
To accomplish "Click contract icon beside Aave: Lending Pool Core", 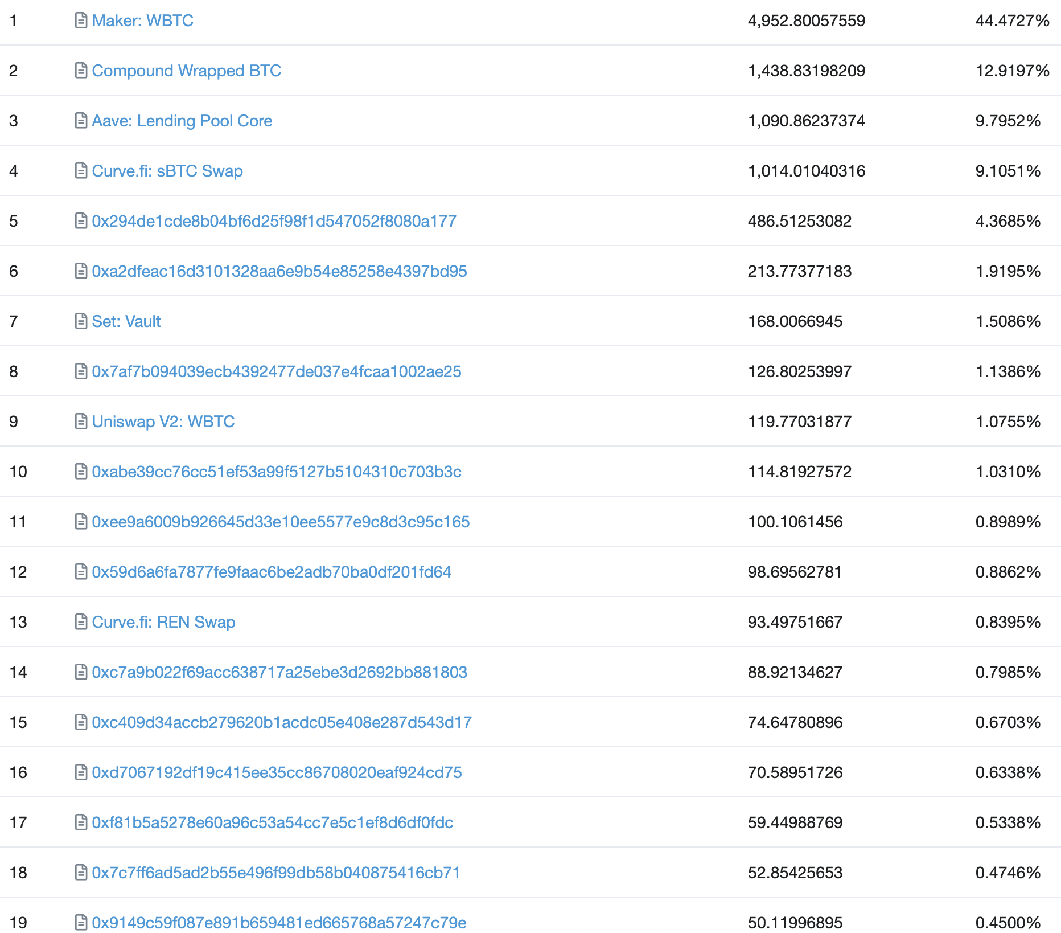I will click(x=81, y=121).
